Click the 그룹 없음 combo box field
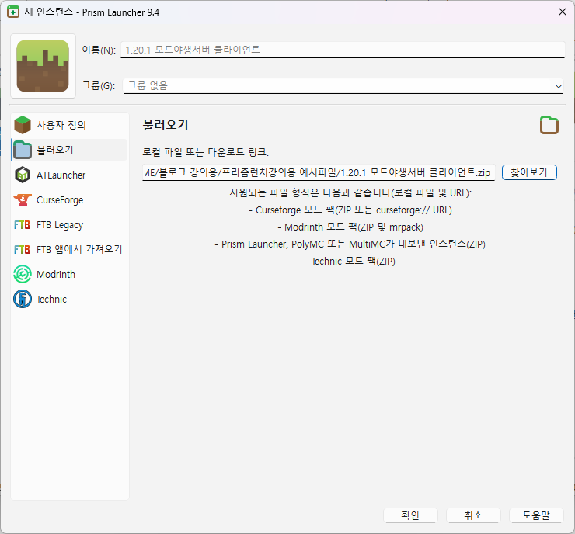Screen dimensions: 575x534 point(343,85)
